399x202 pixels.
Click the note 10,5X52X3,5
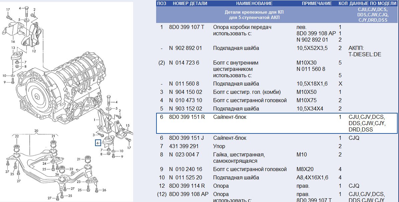point(312,48)
